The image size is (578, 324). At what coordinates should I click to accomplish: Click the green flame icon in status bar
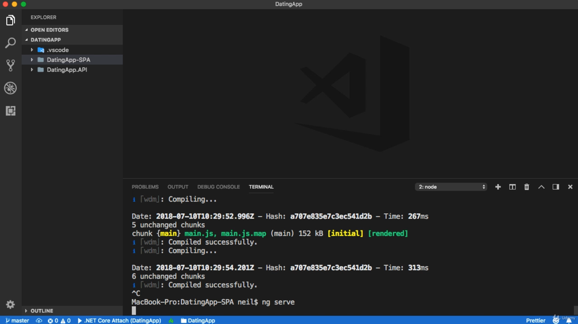pyautogui.click(x=171, y=321)
